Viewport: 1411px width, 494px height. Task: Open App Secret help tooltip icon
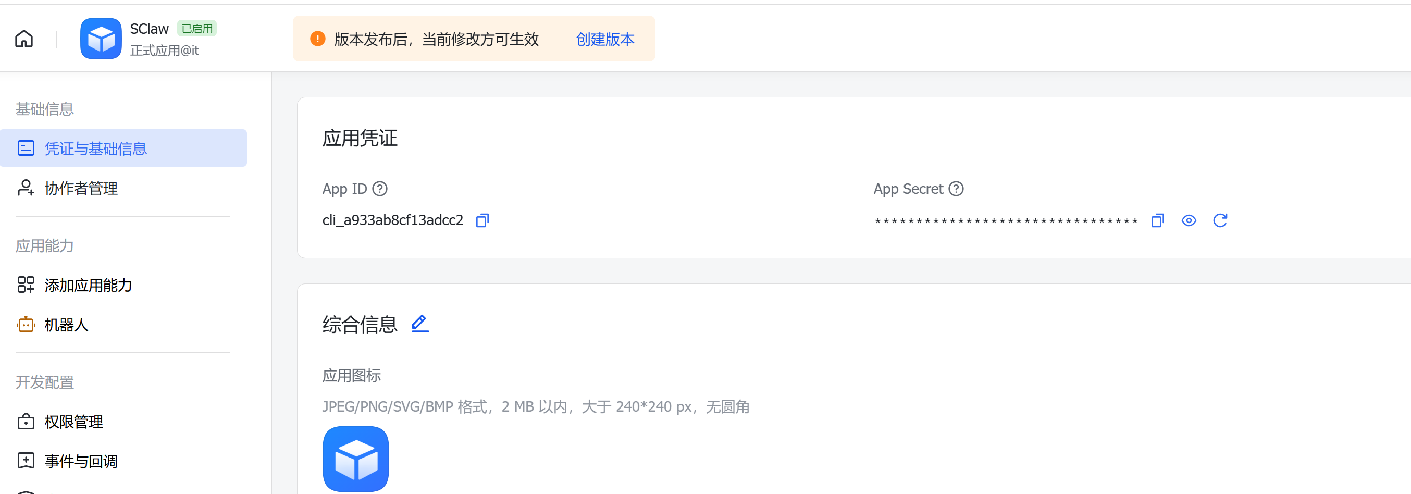[x=956, y=189]
